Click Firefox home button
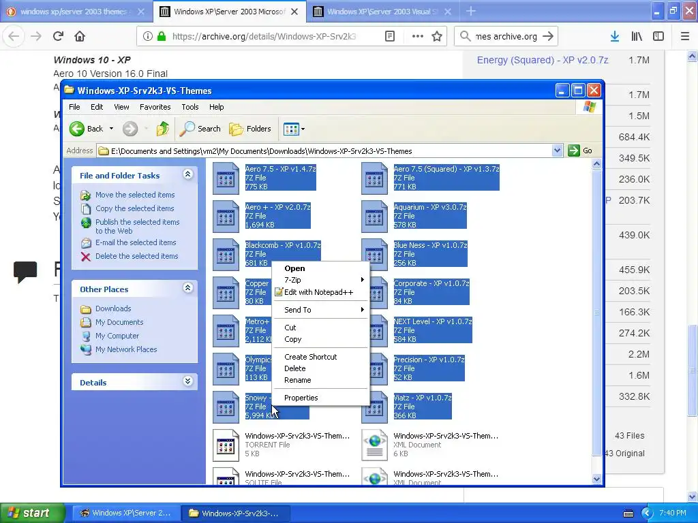 click(x=80, y=36)
